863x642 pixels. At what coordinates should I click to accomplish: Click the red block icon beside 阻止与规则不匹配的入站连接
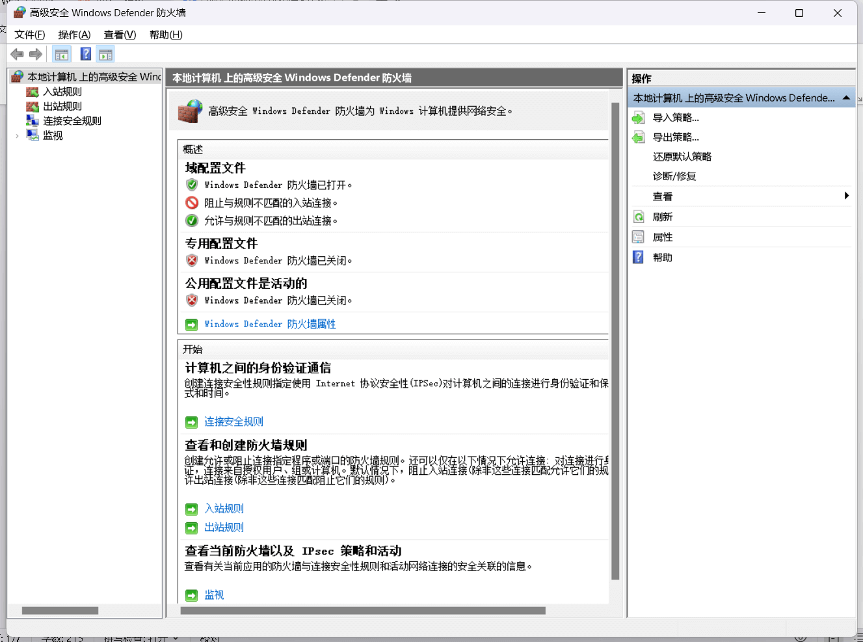192,203
